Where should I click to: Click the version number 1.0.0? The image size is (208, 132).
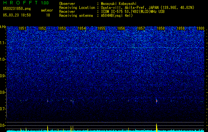[x=45, y=3]
